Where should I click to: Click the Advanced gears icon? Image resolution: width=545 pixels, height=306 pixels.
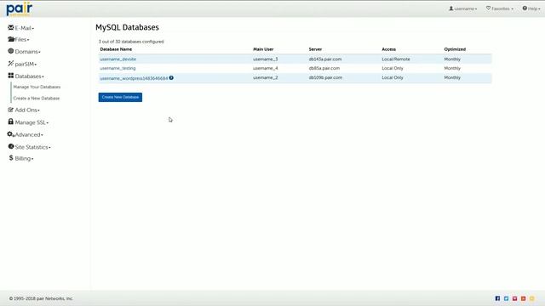[x=11, y=134]
